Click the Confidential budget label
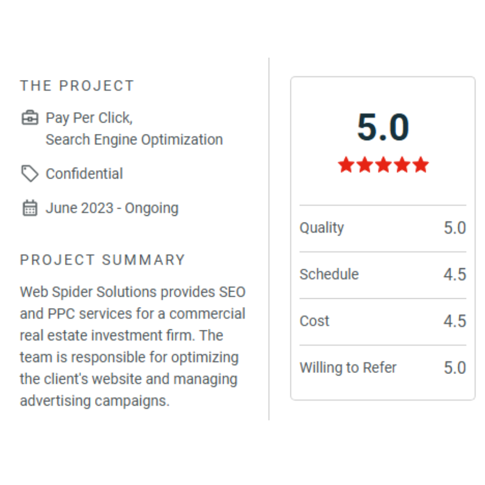 (x=84, y=174)
